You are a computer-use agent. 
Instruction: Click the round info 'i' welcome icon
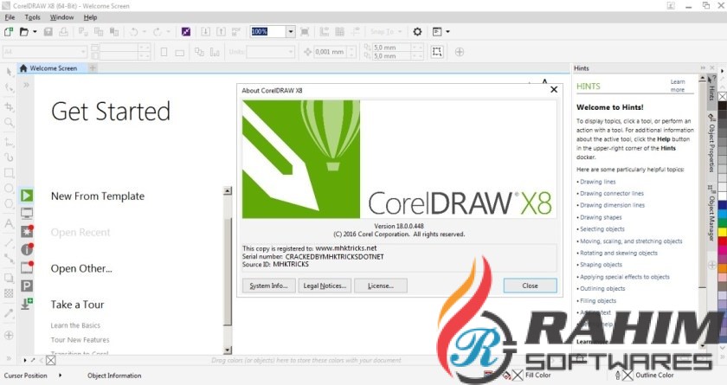(27, 249)
